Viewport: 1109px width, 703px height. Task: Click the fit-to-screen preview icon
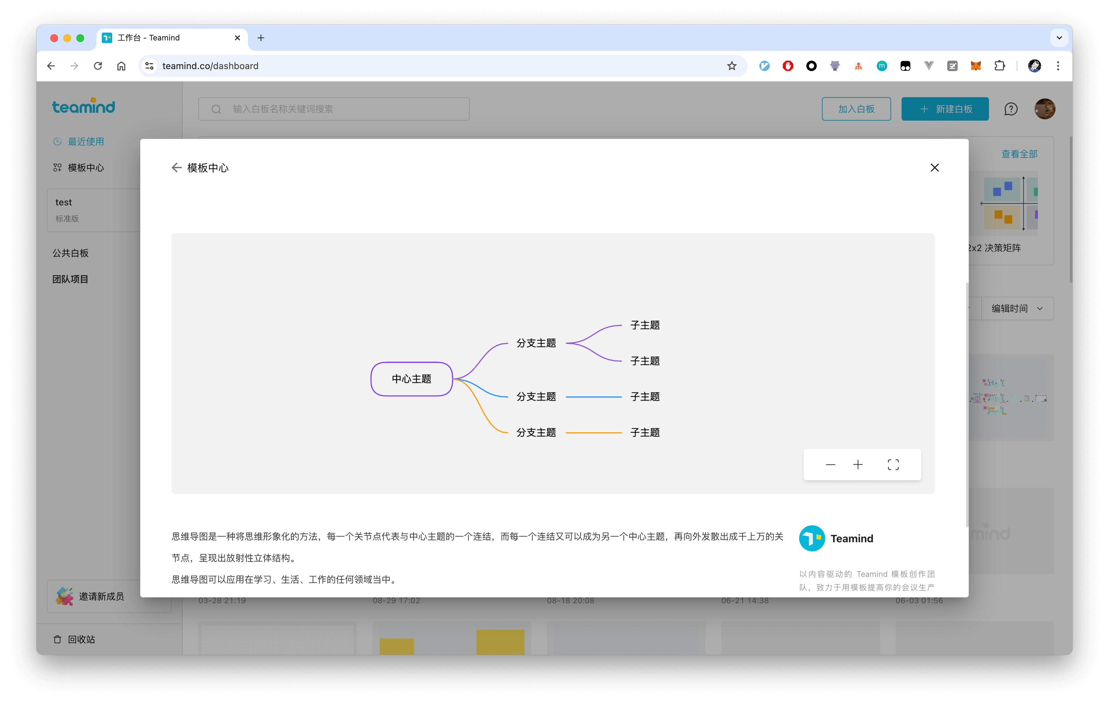893,465
